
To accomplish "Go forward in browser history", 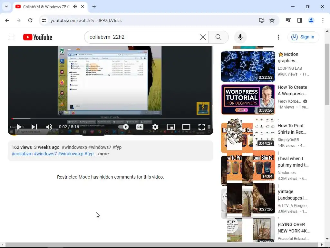I will point(19,20).
